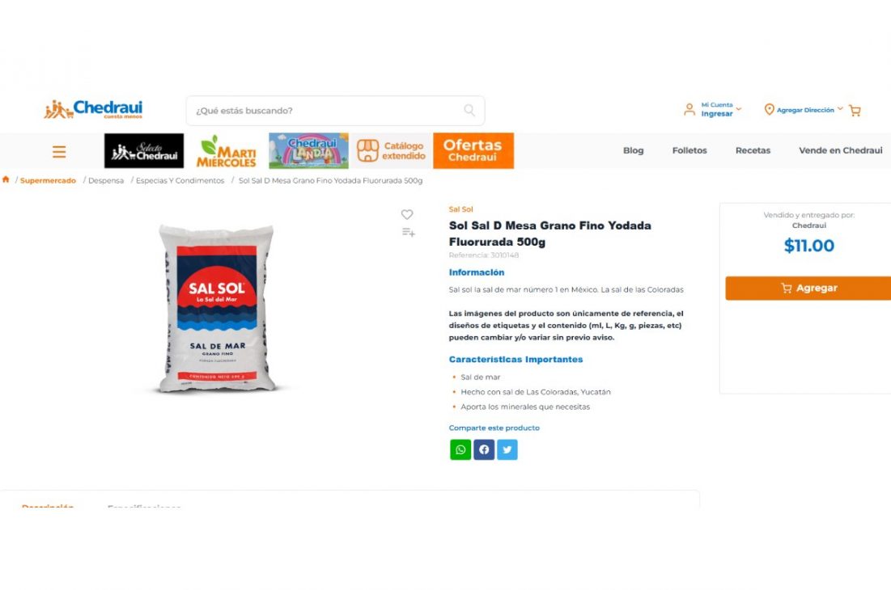Click the Sal Sol product image
891x590 pixels.
[217, 308]
